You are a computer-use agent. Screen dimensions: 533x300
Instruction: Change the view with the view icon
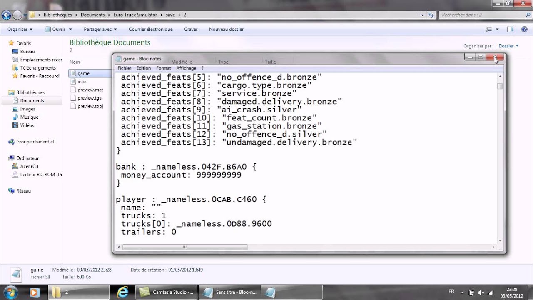489,29
